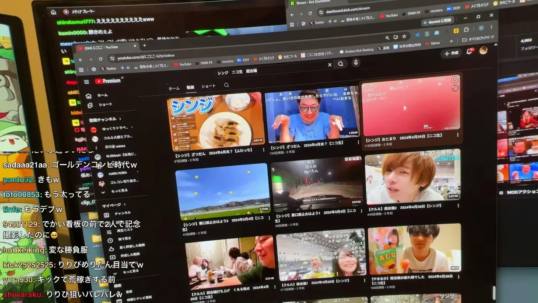Open the YouTube account avatar menu

coord(484,50)
